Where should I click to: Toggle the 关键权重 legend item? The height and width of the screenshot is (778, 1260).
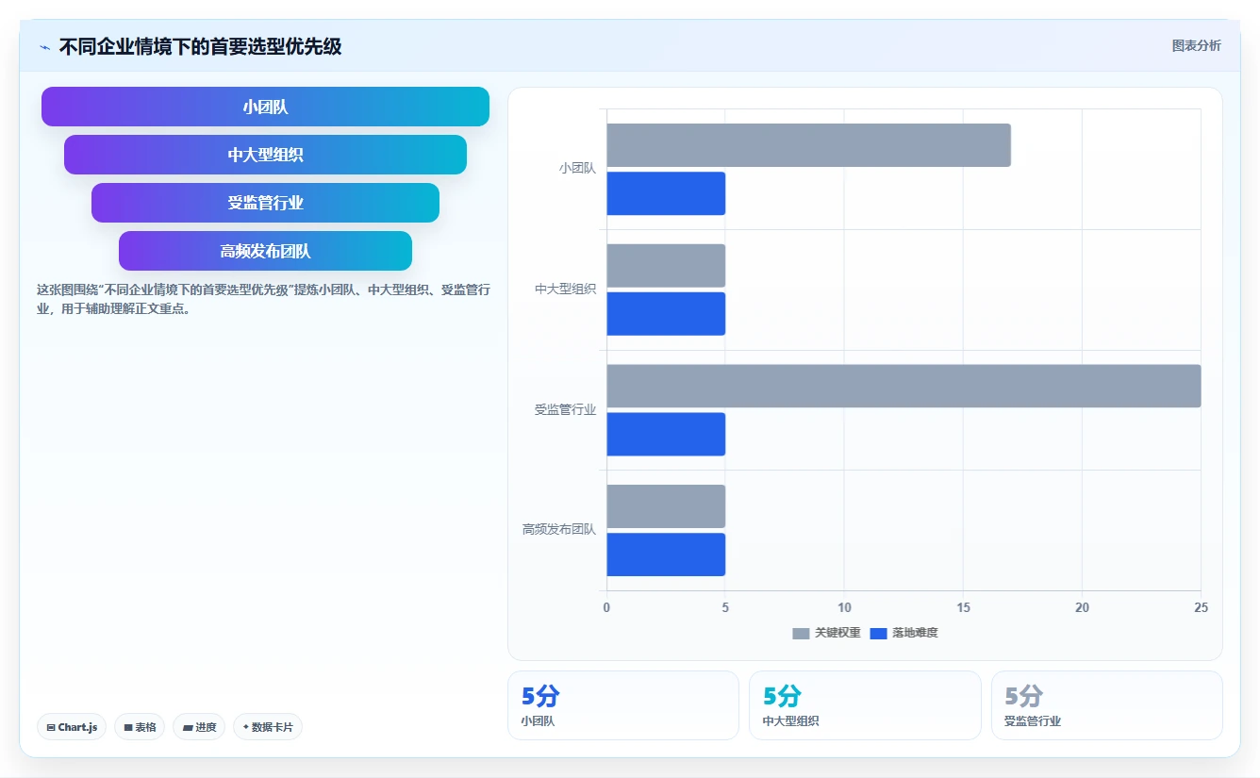[x=826, y=633]
